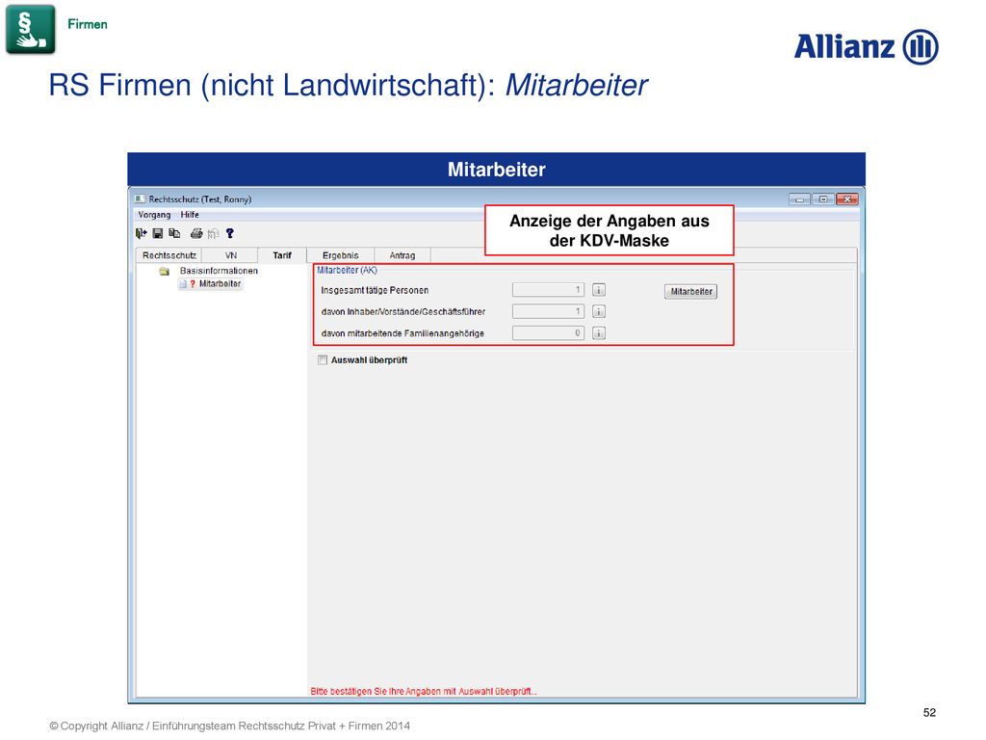Click info icon beside Inhaber/Vorstände/Geschäftsführer field
This screenshot has width=986, height=740.
coord(599,311)
